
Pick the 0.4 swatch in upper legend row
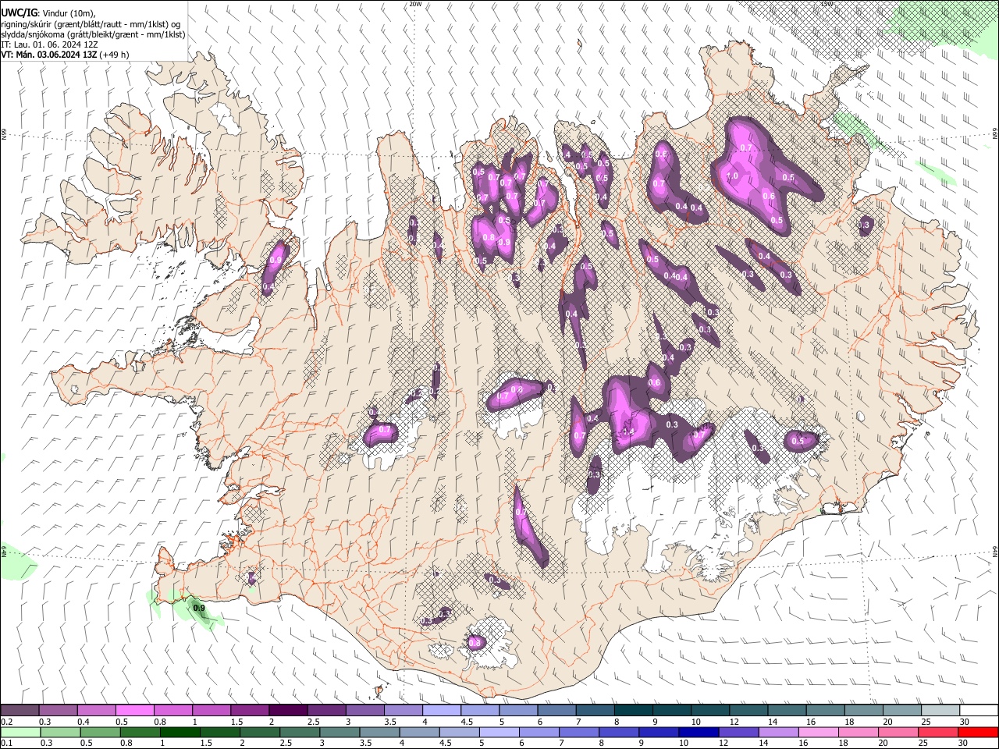(96, 710)
